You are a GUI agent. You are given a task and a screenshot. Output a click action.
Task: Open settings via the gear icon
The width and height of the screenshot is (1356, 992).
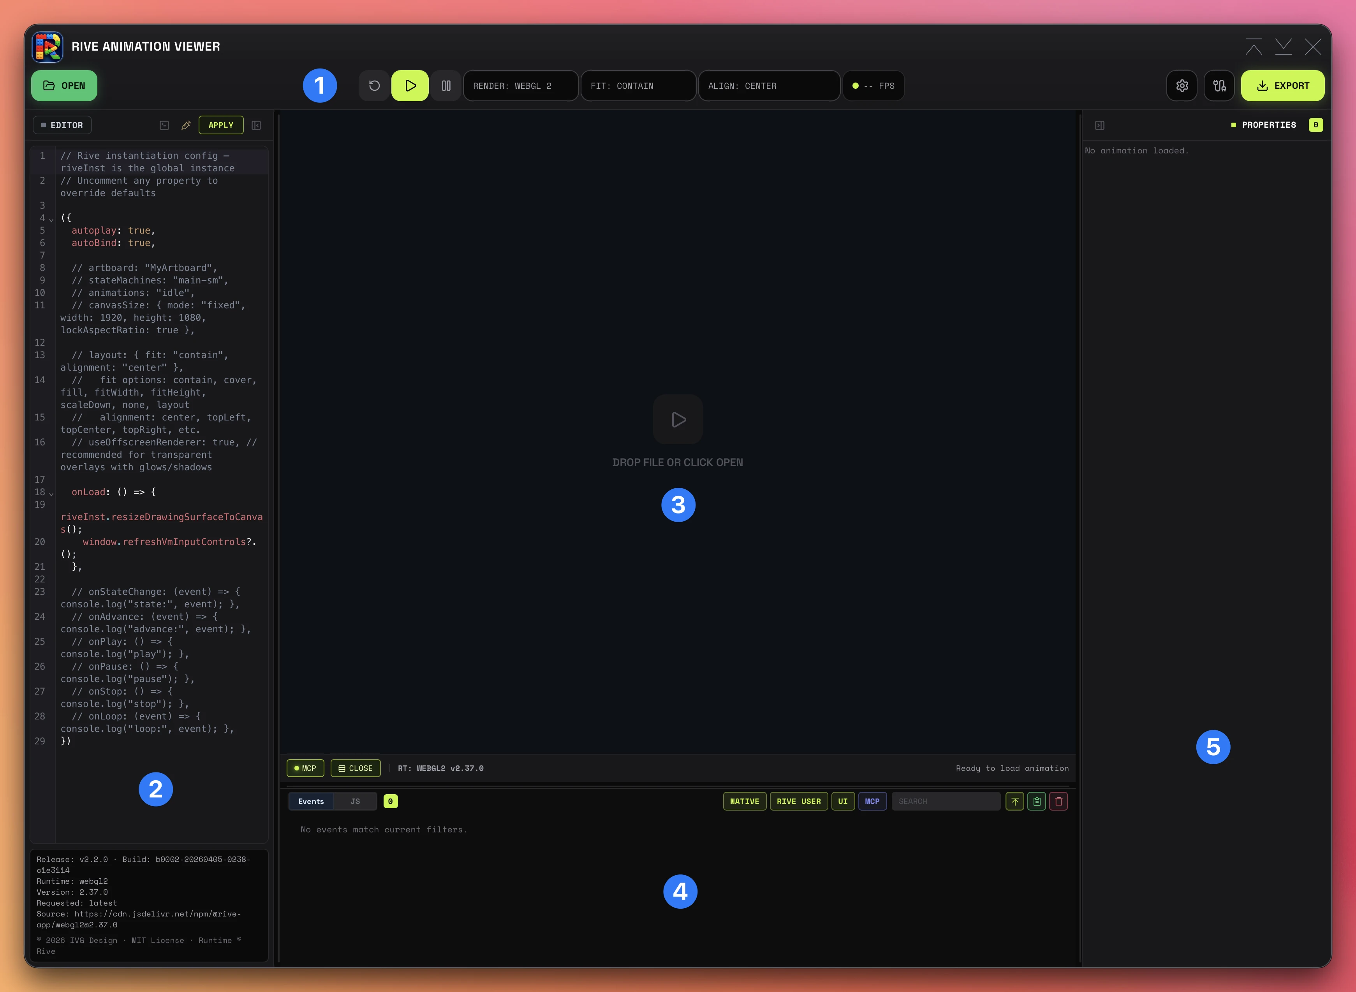pos(1182,86)
